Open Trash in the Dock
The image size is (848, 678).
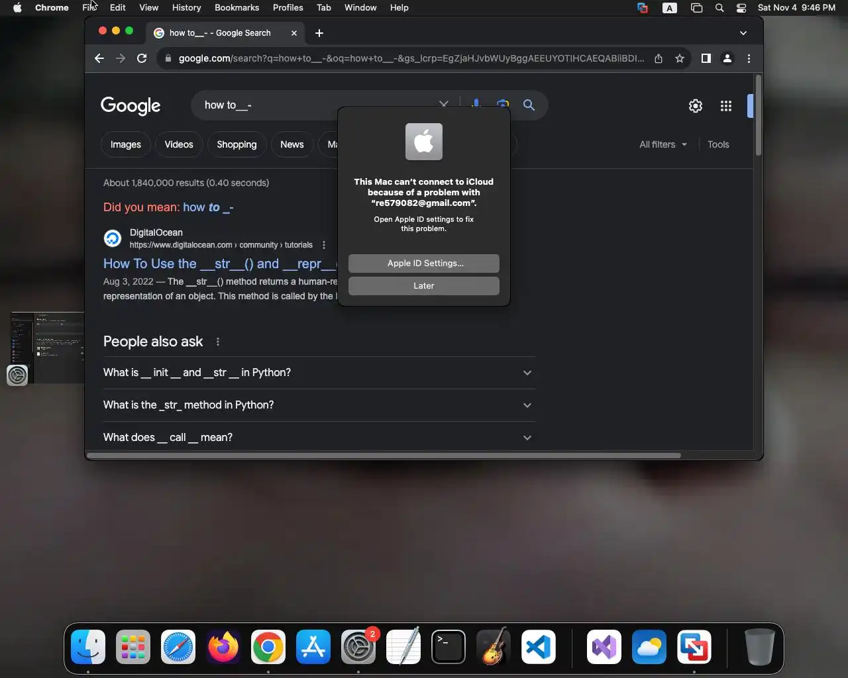point(759,647)
